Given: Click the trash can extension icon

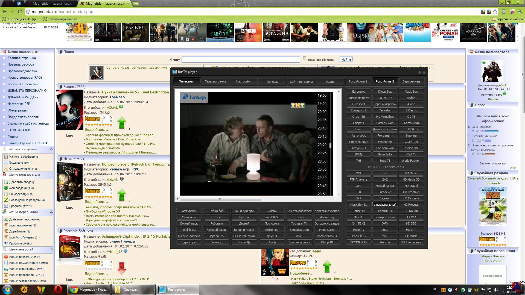Looking at the screenshot, I should pyautogui.click(x=503, y=11).
